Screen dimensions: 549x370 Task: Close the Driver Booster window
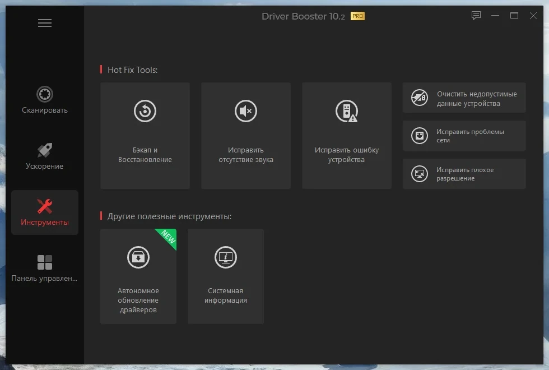(533, 16)
